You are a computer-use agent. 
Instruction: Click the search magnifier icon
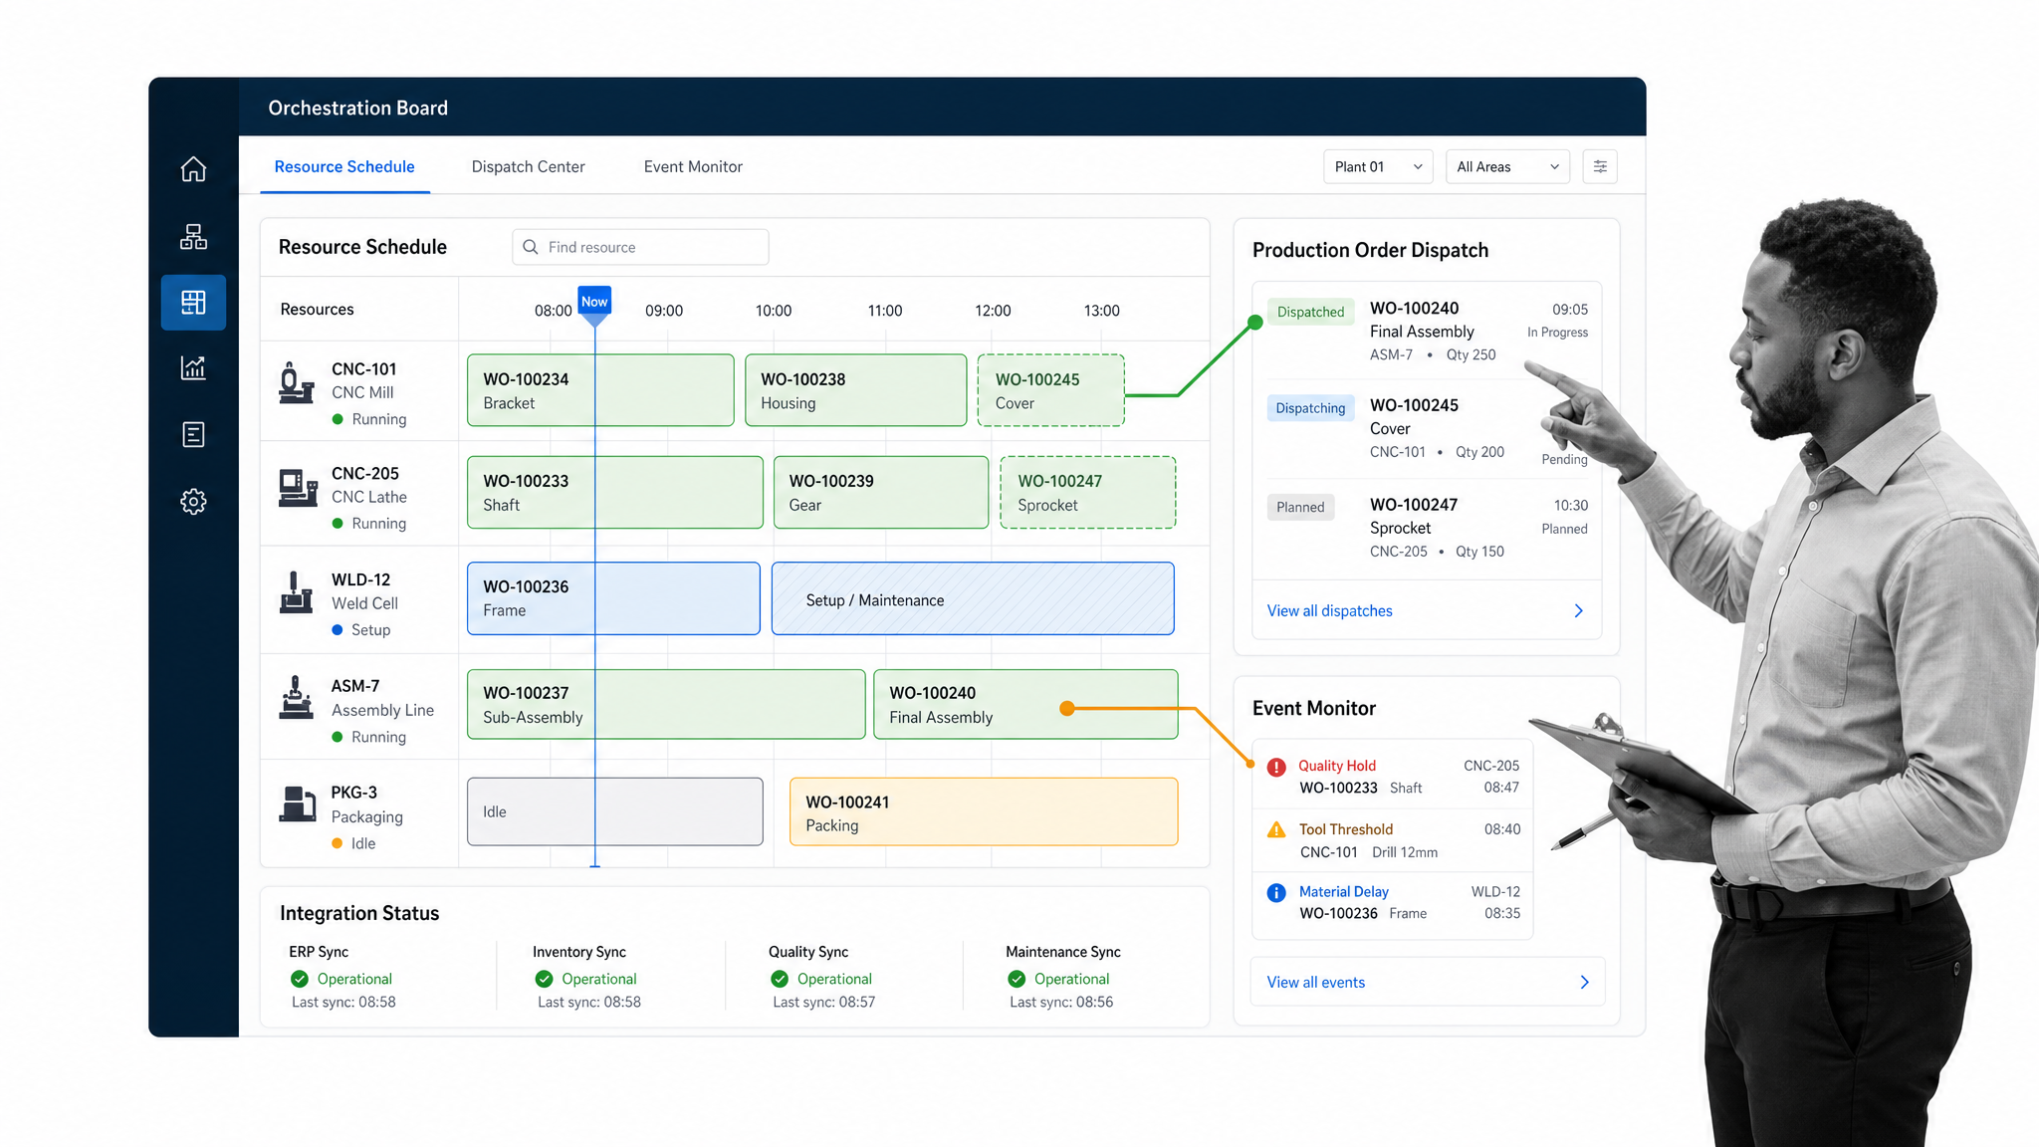(531, 247)
